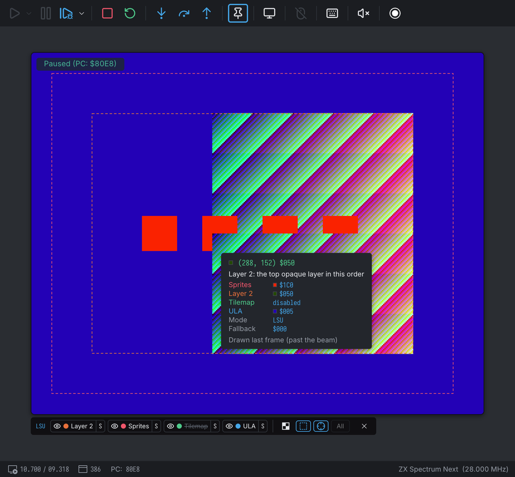Toggle Tilemap visibility eye icon
This screenshot has width=515, height=477.
click(x=171, y=426)
